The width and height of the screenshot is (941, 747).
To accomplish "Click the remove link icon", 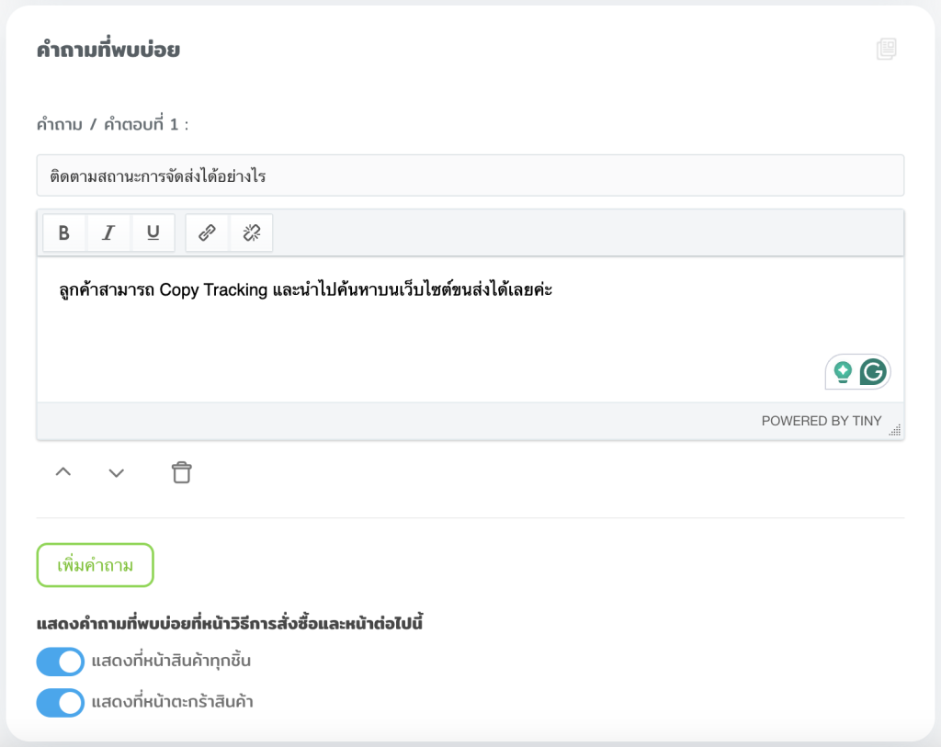I will (251, 233).
